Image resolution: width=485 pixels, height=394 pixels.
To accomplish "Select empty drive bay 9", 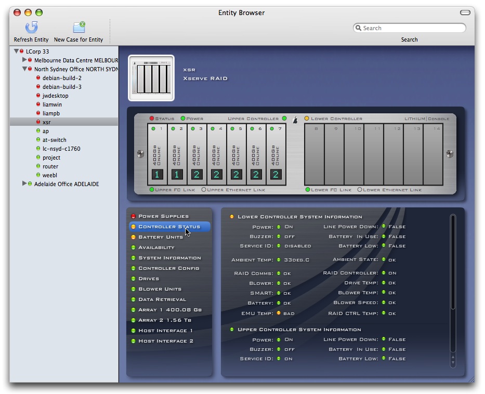I will (334, 154).
